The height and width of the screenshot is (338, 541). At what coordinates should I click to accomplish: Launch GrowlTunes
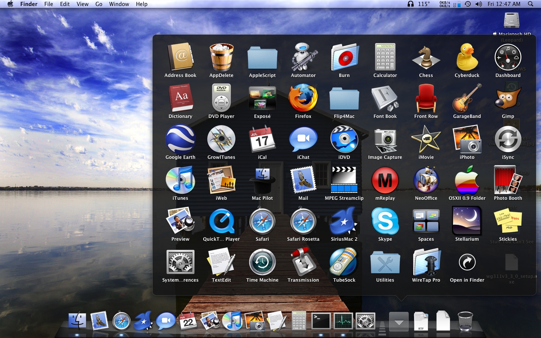coord(221,139)
